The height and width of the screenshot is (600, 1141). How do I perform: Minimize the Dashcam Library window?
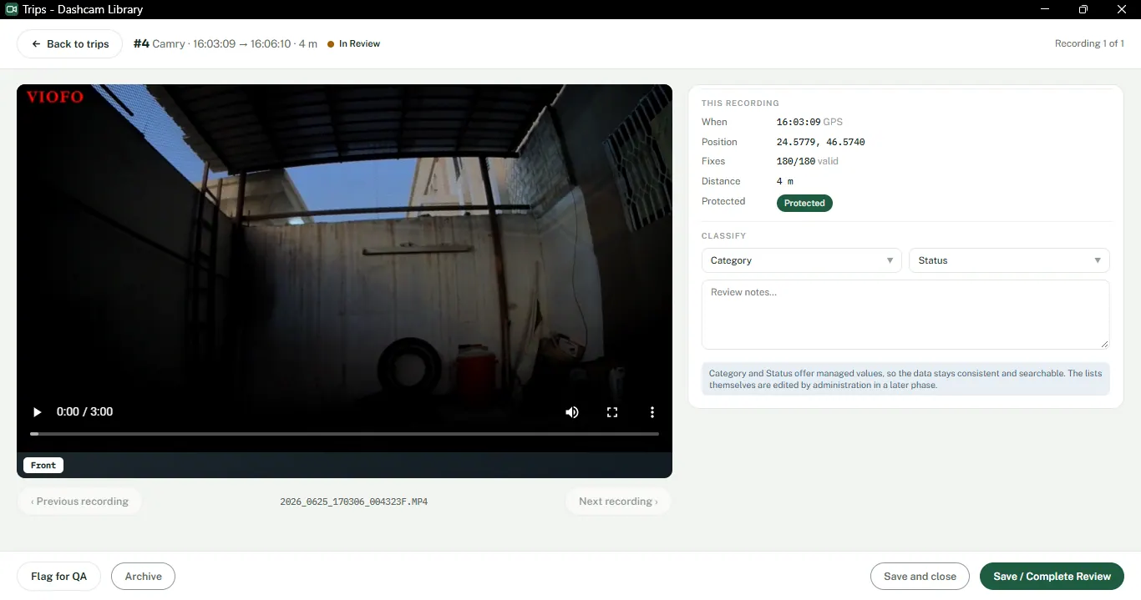tap(1045, 9)
